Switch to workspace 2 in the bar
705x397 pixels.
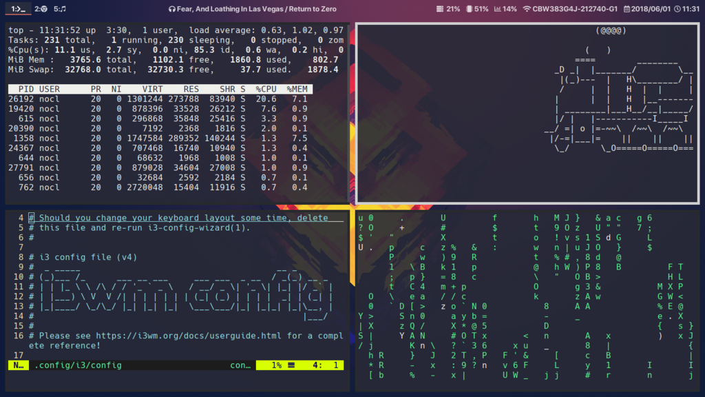coord(40,9)
